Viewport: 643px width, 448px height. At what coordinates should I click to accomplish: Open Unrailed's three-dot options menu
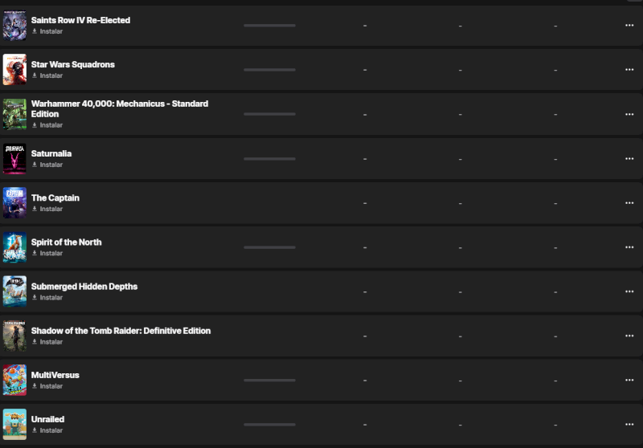(629, 425)
